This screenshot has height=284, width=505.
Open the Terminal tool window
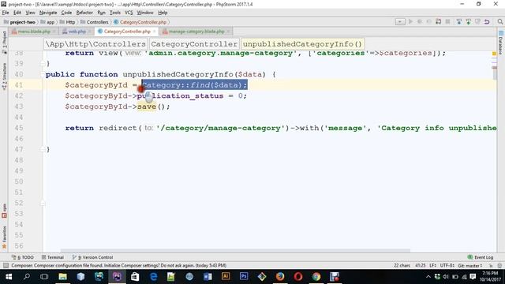click(x=53, y=257)
